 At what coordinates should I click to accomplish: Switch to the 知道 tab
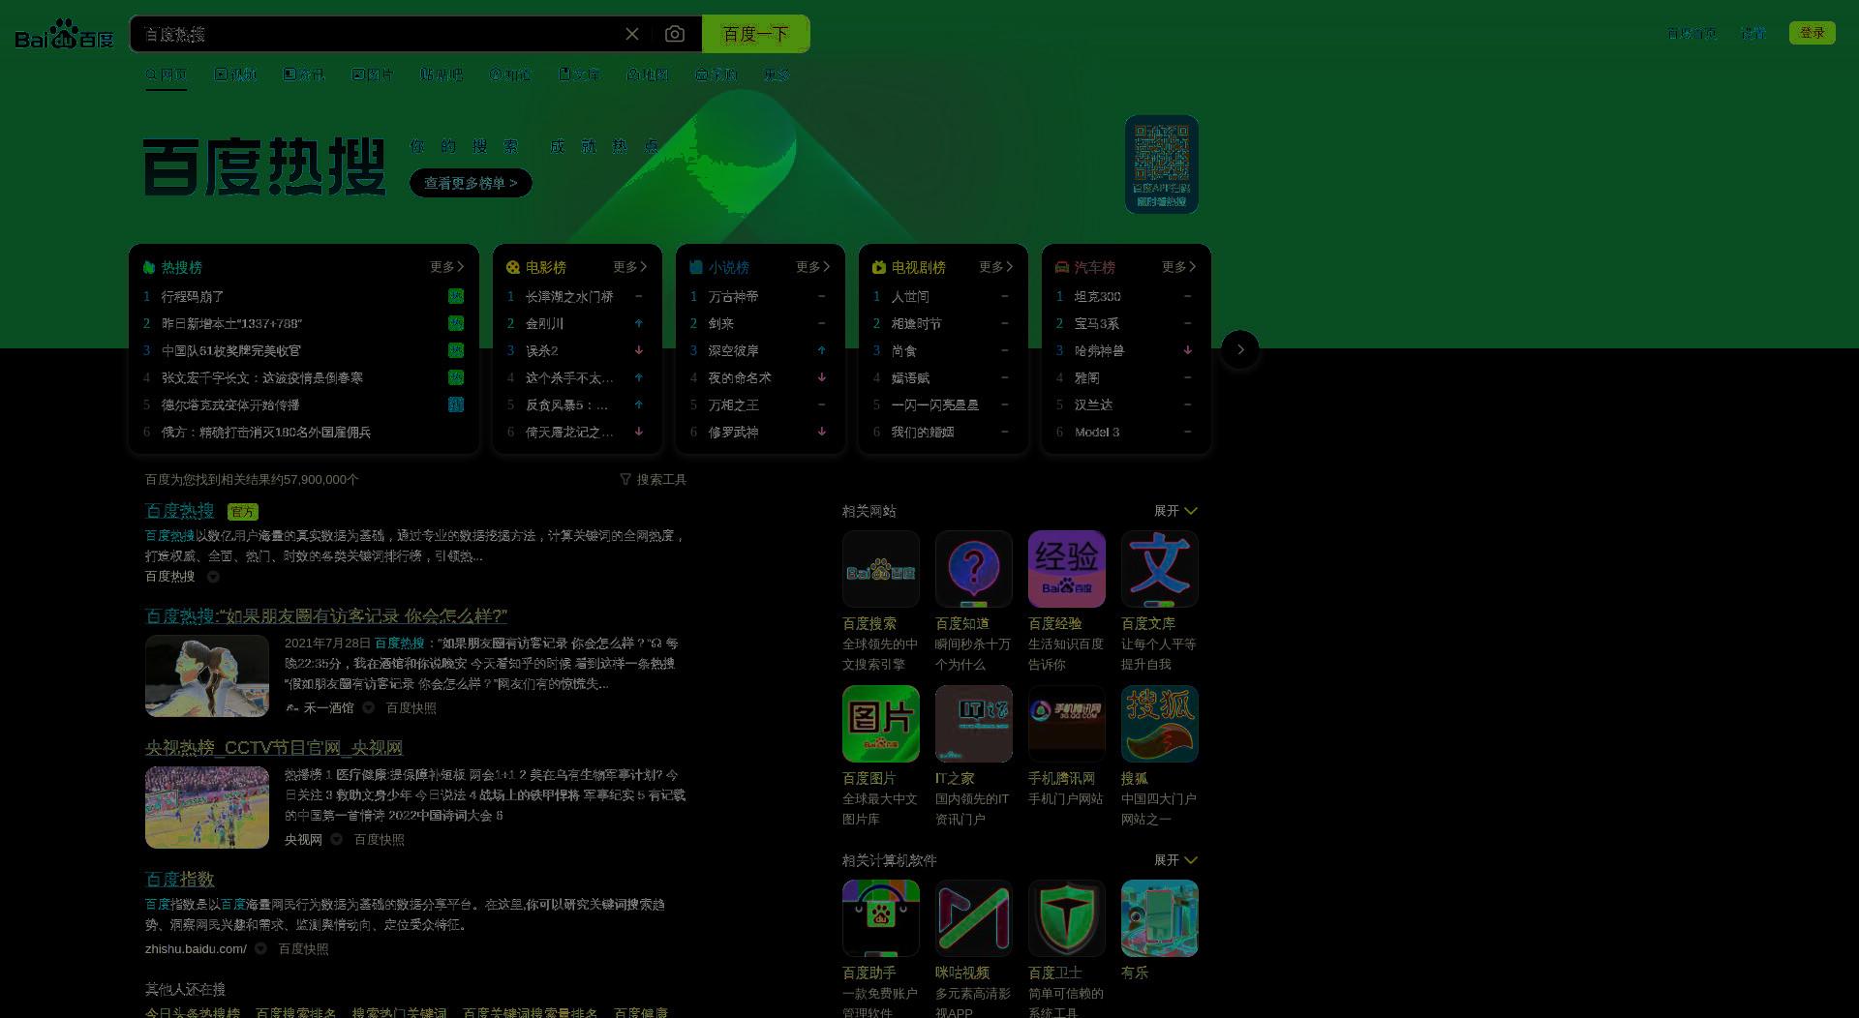pyautogui.click(x=510, y=75)
